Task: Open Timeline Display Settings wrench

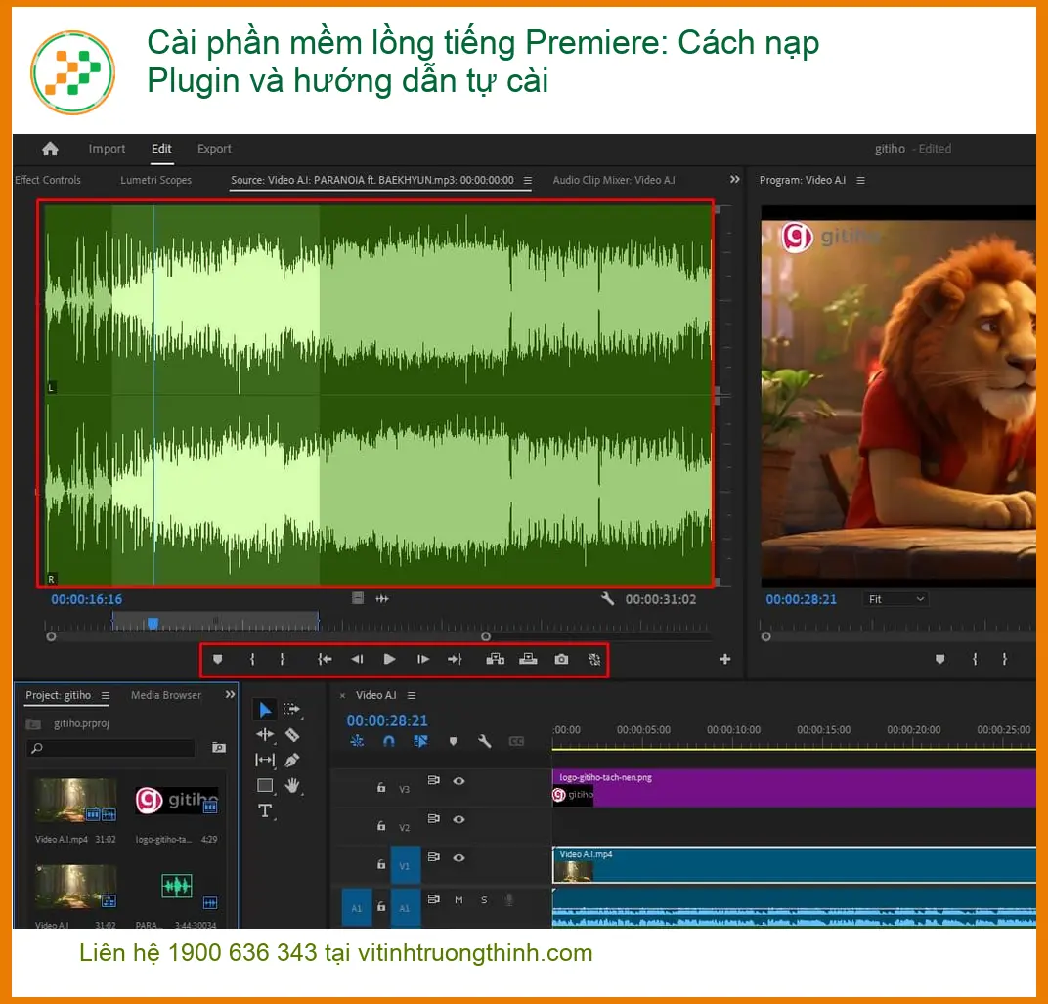Action: [x=485, y=741]
